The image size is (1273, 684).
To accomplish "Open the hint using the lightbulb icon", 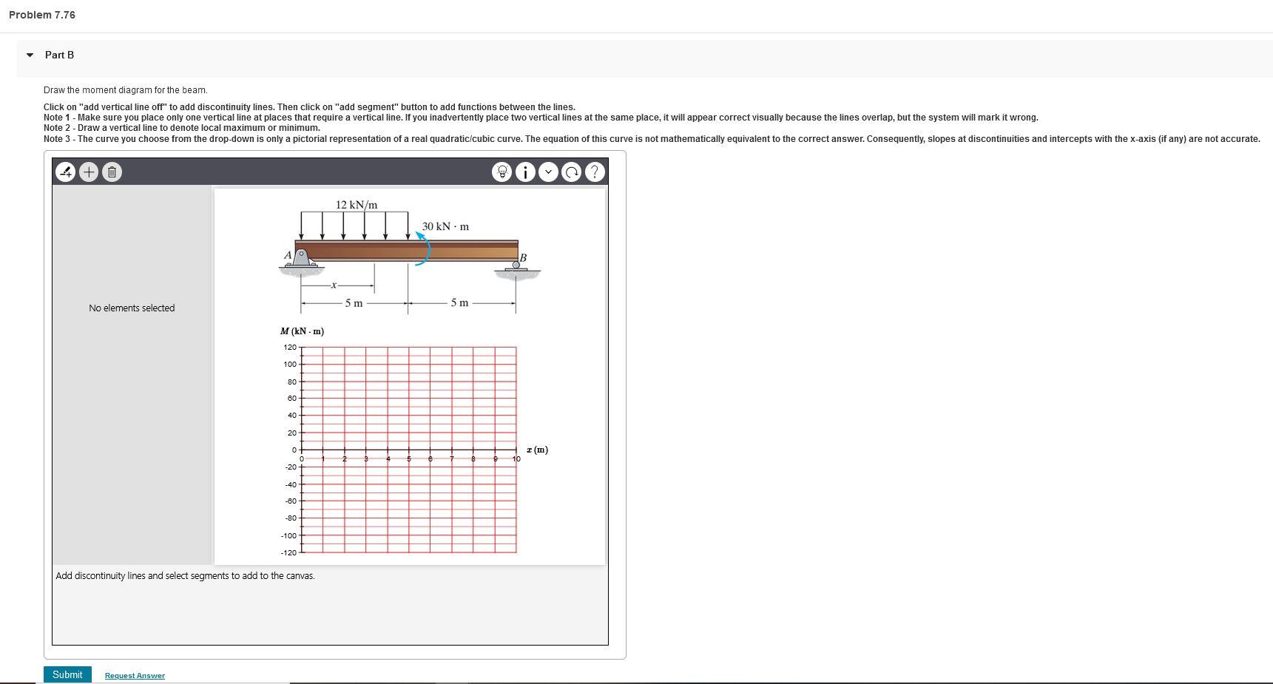I will click(x=503, y=172).
